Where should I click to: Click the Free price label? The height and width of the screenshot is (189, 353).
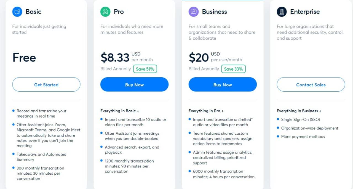click(x=24, y=57)
